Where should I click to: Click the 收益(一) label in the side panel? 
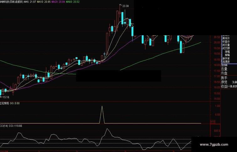point(226,86)
